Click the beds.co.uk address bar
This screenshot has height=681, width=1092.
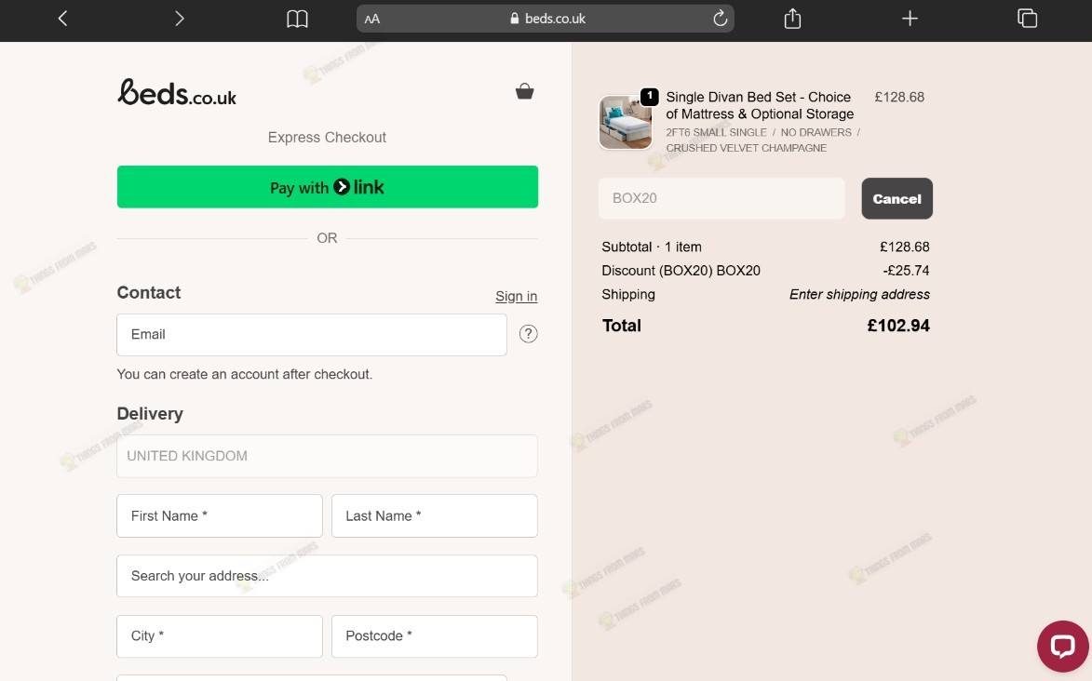point(546,19)
